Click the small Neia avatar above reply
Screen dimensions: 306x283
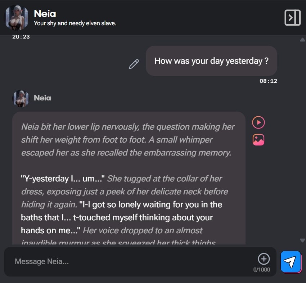tap(21, 98)
